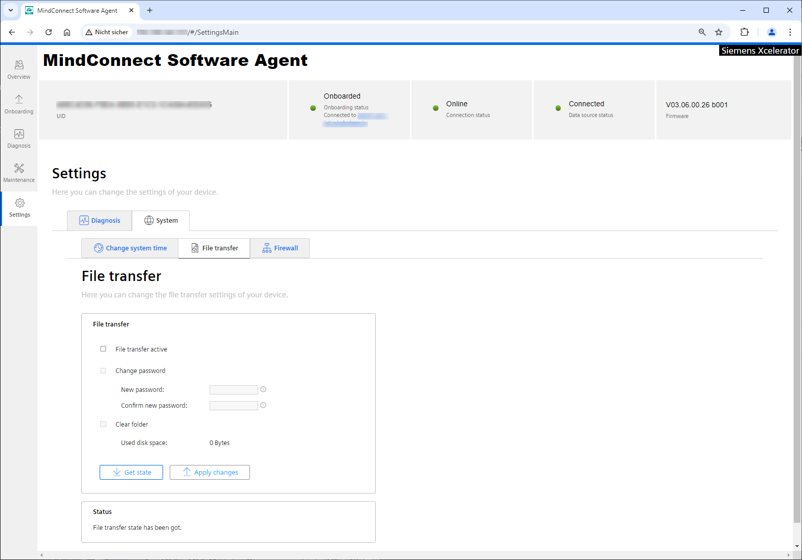Click the firmware version V03.06.00.26 b001

(697, 105)
